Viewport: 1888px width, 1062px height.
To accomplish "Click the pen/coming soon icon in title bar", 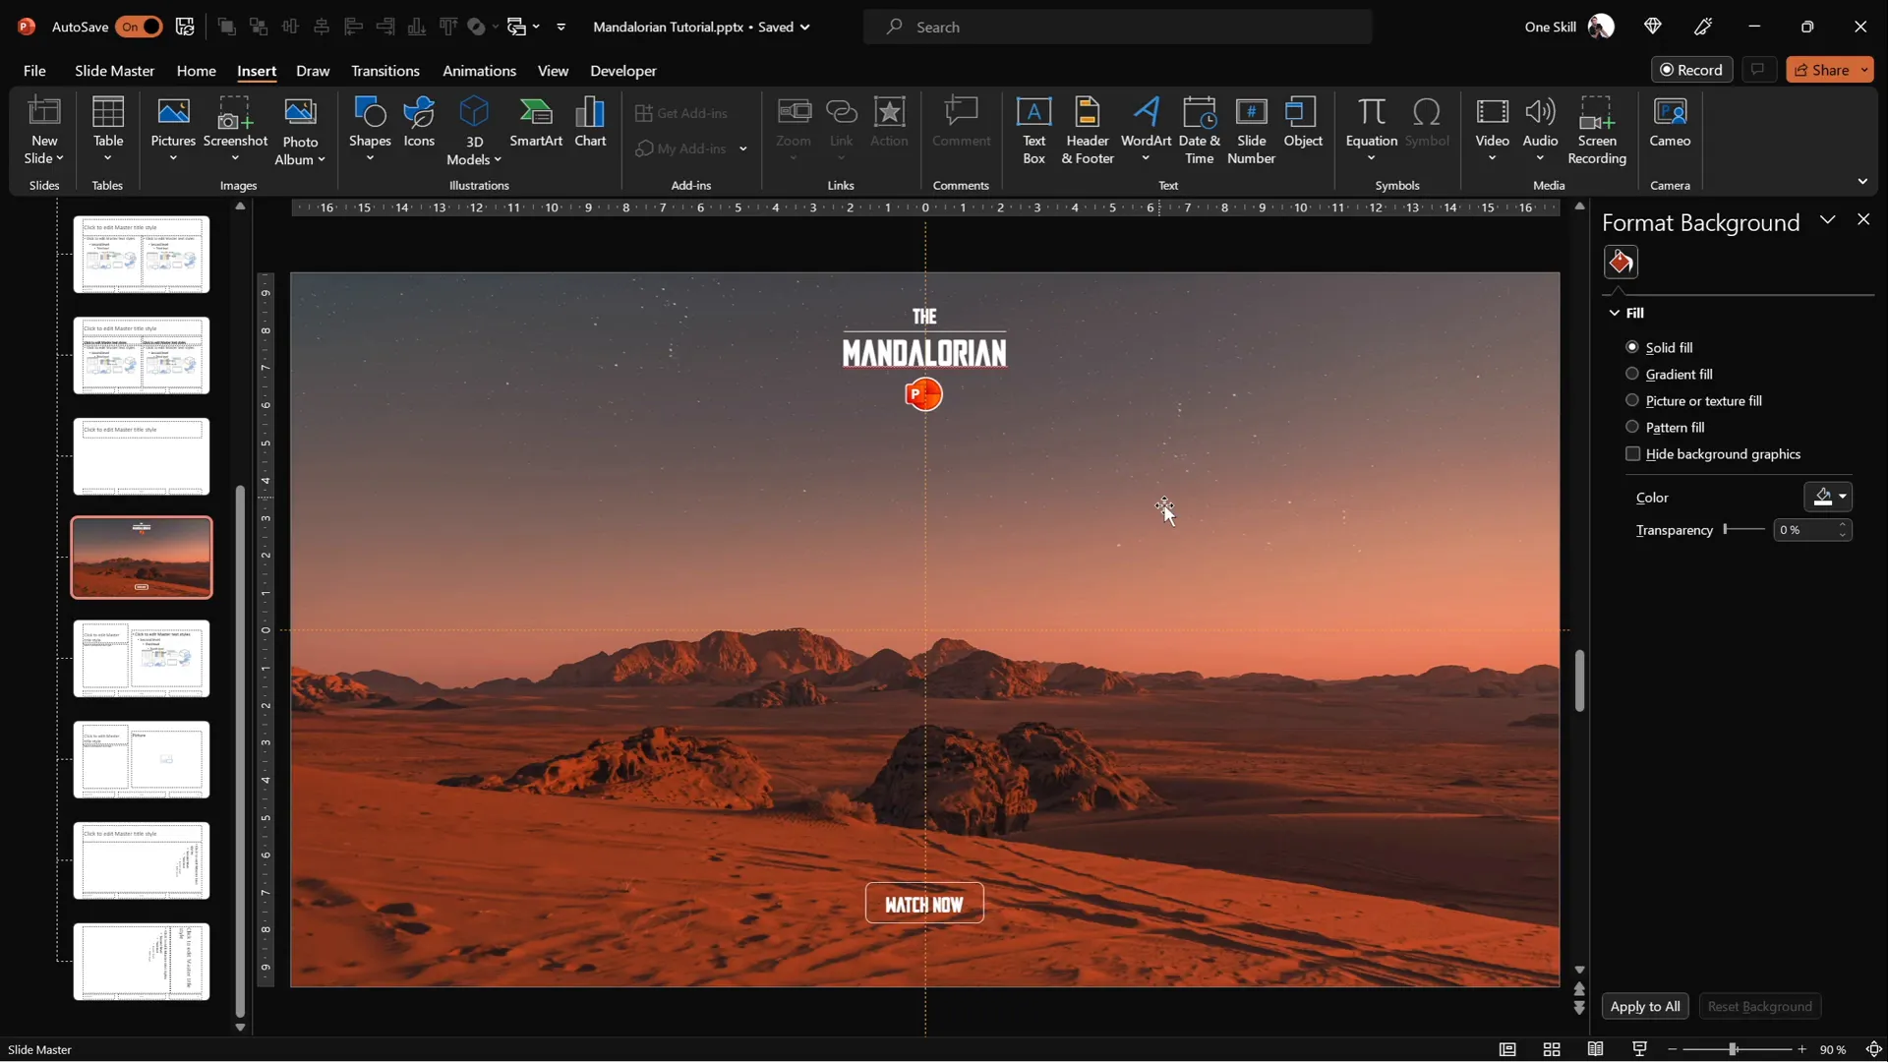I will 1703,27.
